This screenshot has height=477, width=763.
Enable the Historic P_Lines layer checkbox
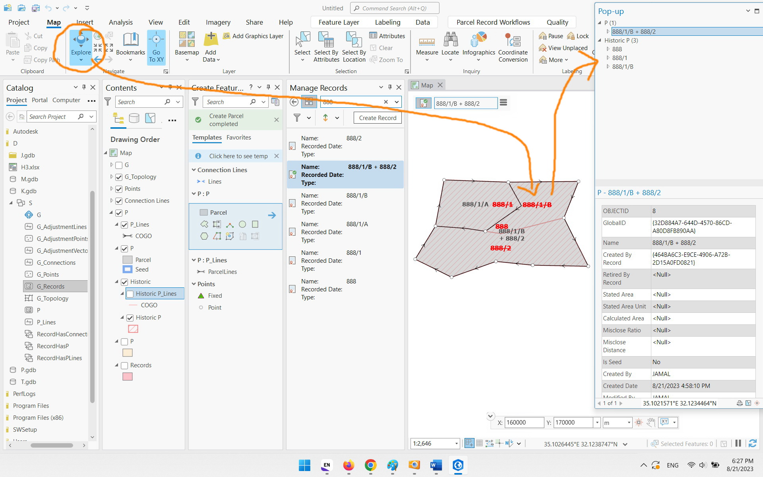tap(130, 294)
